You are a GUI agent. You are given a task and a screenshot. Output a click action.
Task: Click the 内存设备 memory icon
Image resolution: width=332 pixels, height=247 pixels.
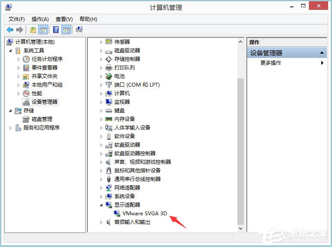point(109,119)
